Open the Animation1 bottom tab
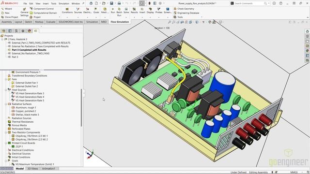The image size is (310, 174). click(48, 169)
